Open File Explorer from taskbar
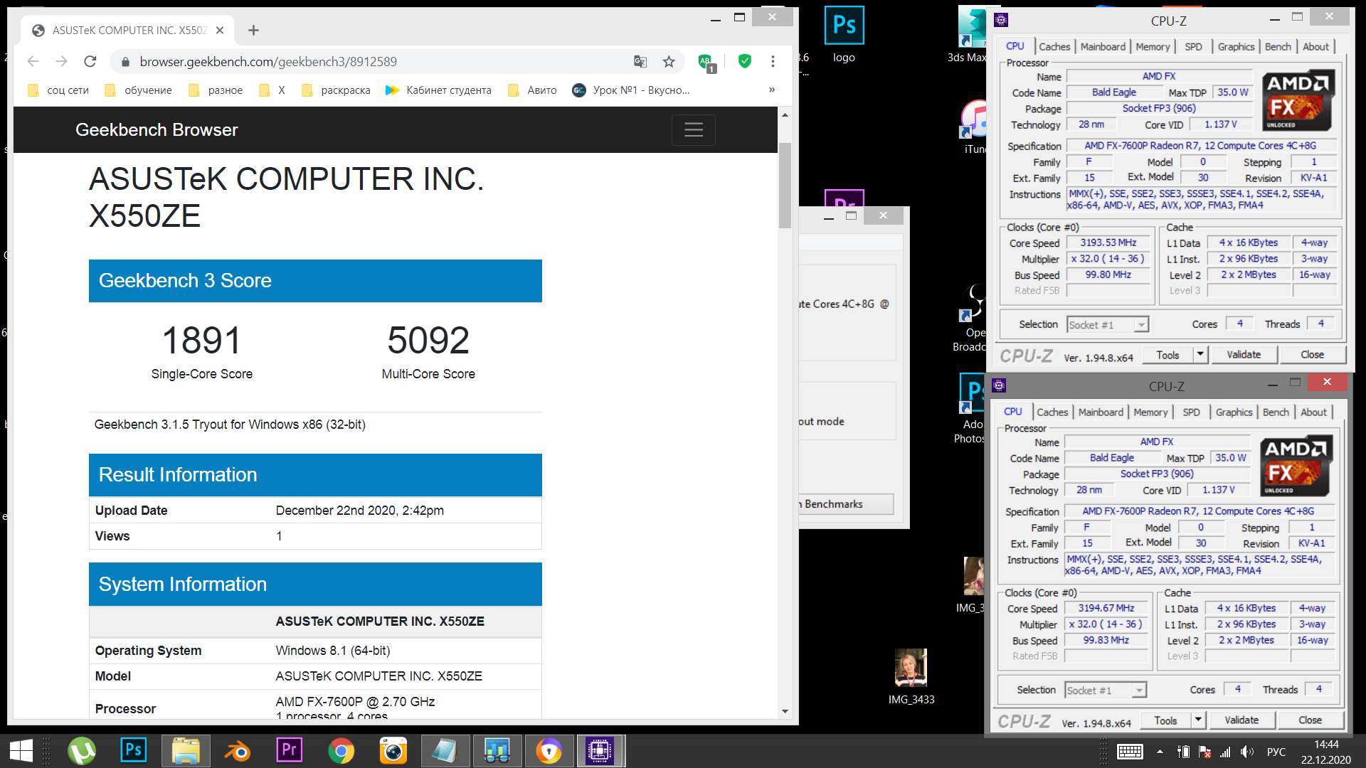The image size is (1366, 768). [x=186, y=751]
